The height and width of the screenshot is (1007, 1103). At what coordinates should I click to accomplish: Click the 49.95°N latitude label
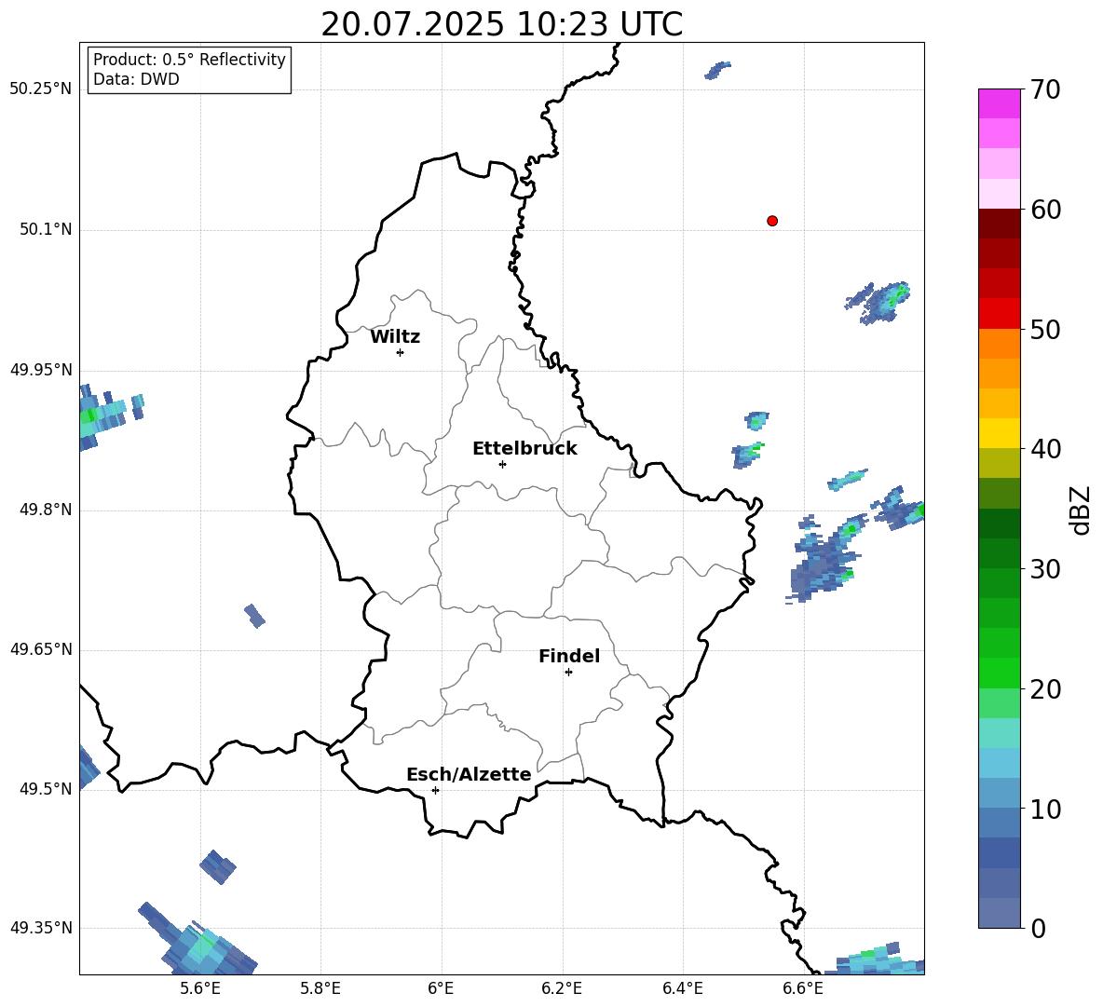[41, 370]
